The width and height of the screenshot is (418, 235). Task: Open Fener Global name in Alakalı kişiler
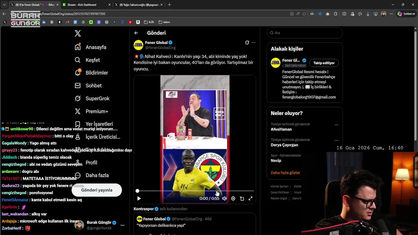(291, 60)
